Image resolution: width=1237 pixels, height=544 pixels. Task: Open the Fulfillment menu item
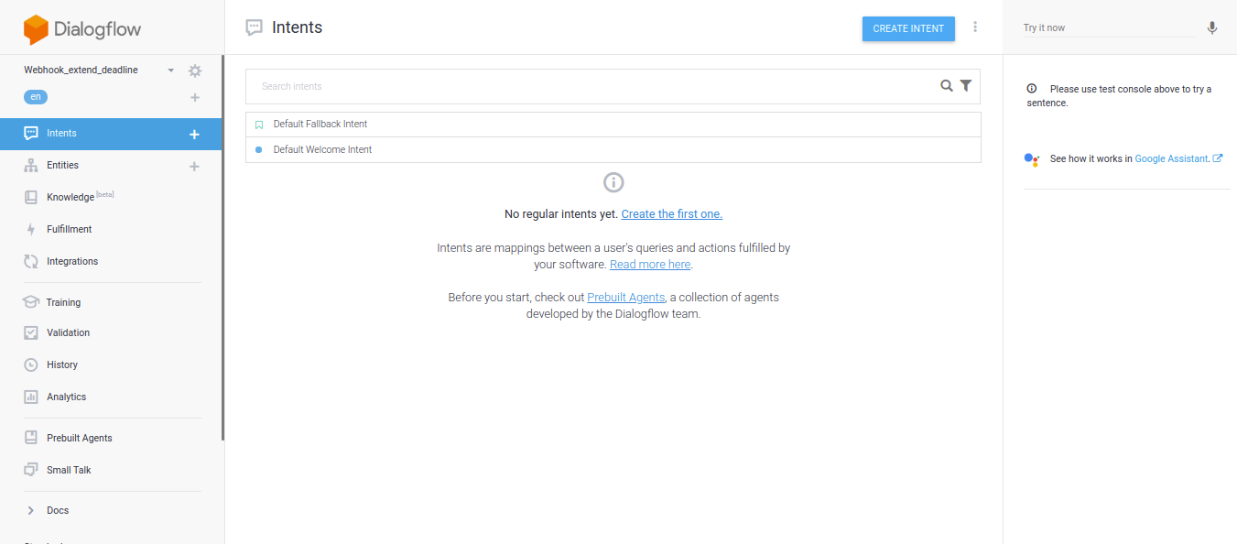click(x=69, y=229)
